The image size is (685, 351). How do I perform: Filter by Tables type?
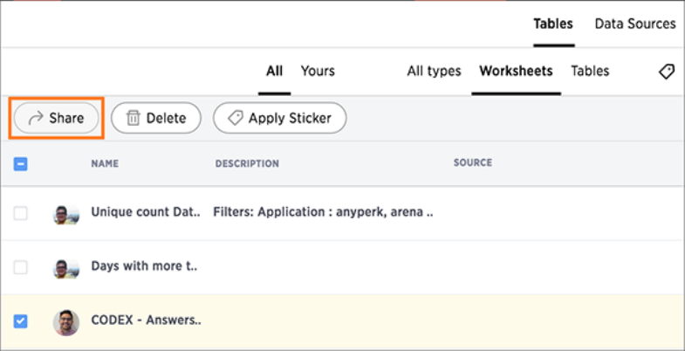click(590, 71)
